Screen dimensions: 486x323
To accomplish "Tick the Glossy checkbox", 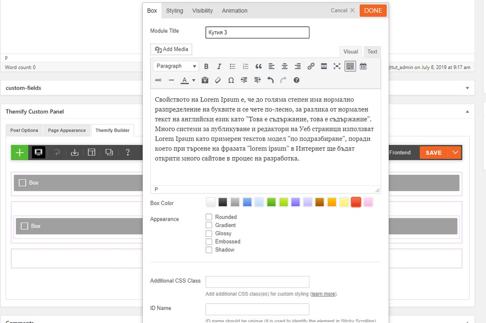I will (x=209, y=234).
